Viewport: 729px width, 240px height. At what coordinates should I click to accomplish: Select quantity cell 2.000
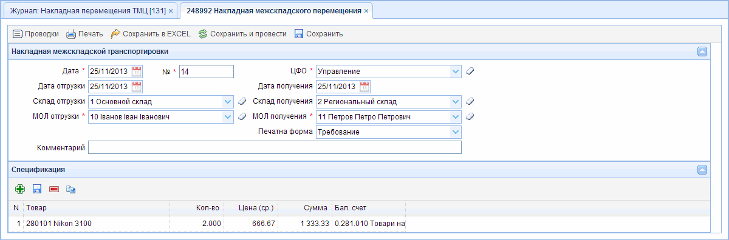point(197,224)
